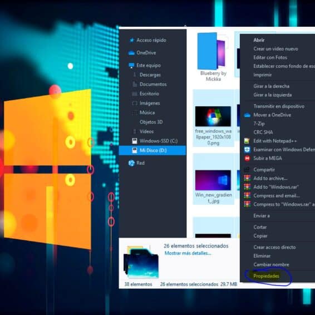Select Imprimir in context menu

click(262, 75)
